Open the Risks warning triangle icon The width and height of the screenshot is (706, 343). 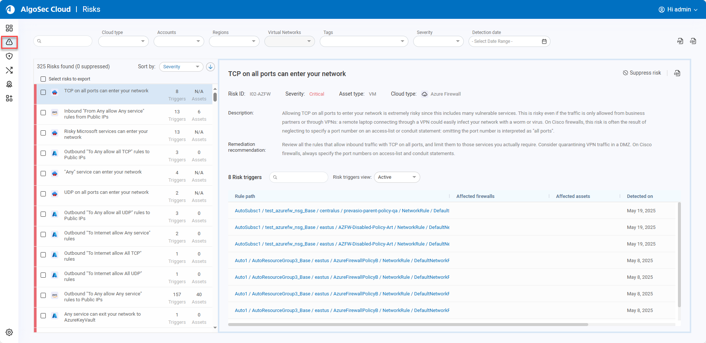click(x=9, y=42)
